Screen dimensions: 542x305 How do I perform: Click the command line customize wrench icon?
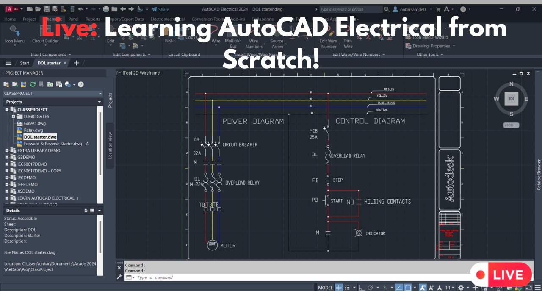click(x=119, y=277)
